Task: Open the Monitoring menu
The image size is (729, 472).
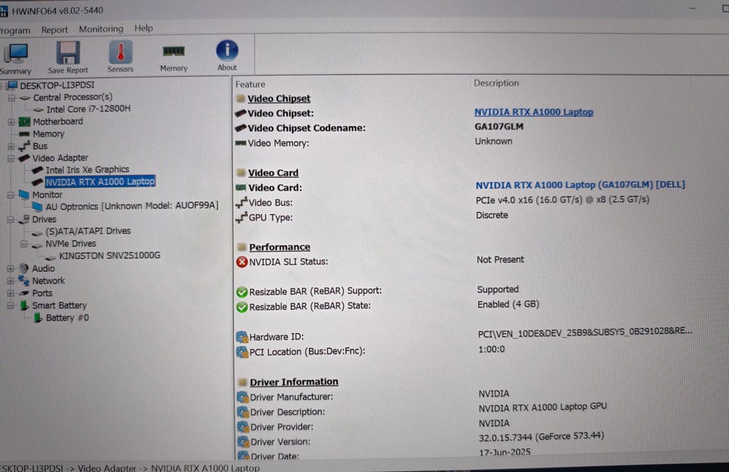Action: tap(101, 29)
